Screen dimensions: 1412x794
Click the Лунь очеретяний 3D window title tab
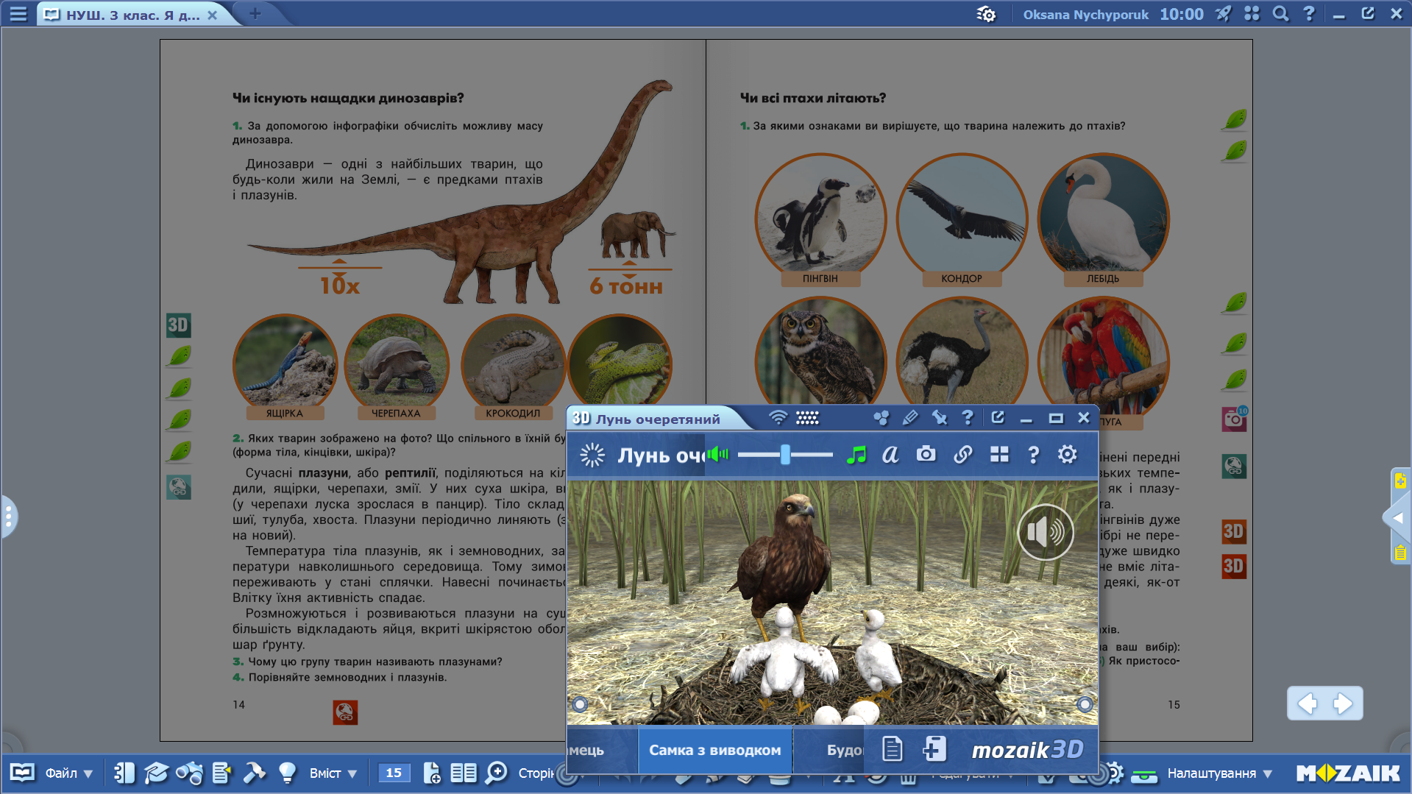click(657, 419)
